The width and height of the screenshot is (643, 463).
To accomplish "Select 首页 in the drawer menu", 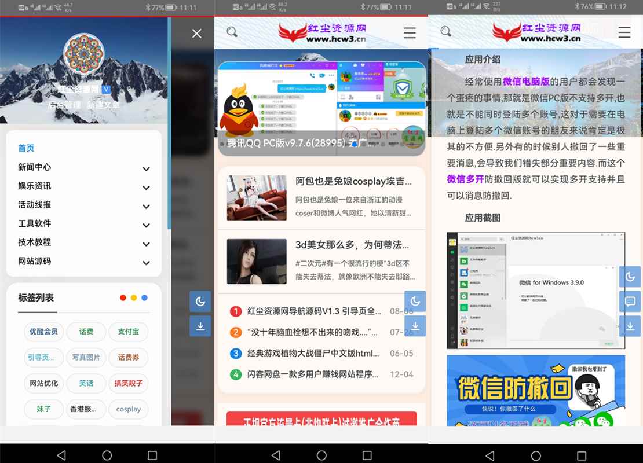I will click(26, 148).
